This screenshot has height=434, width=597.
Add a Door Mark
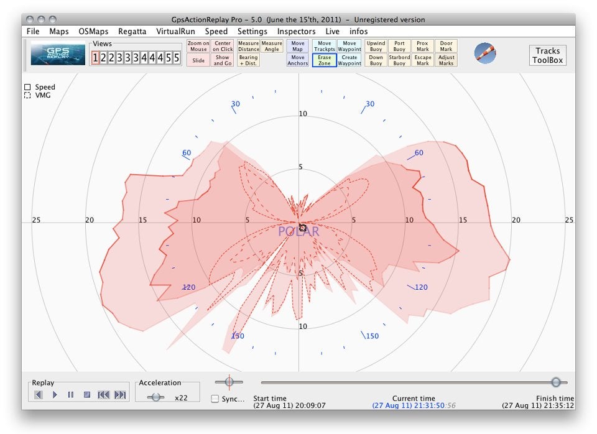tap(446, 46)
